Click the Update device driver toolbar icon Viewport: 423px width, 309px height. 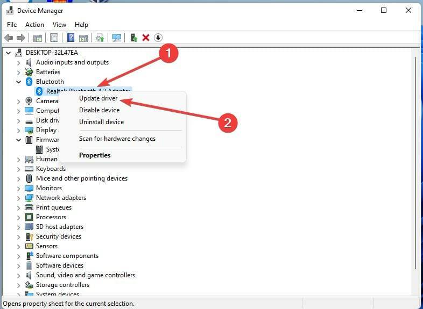pos(134,38)
